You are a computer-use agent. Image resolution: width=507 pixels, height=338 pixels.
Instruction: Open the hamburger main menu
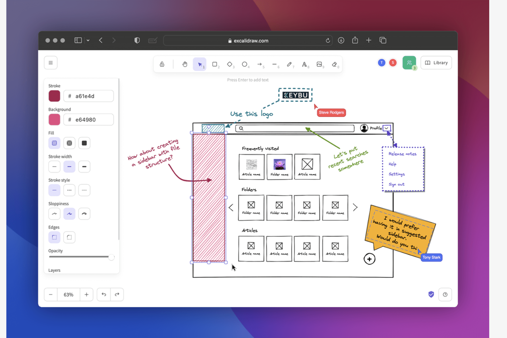click(50, 63)
